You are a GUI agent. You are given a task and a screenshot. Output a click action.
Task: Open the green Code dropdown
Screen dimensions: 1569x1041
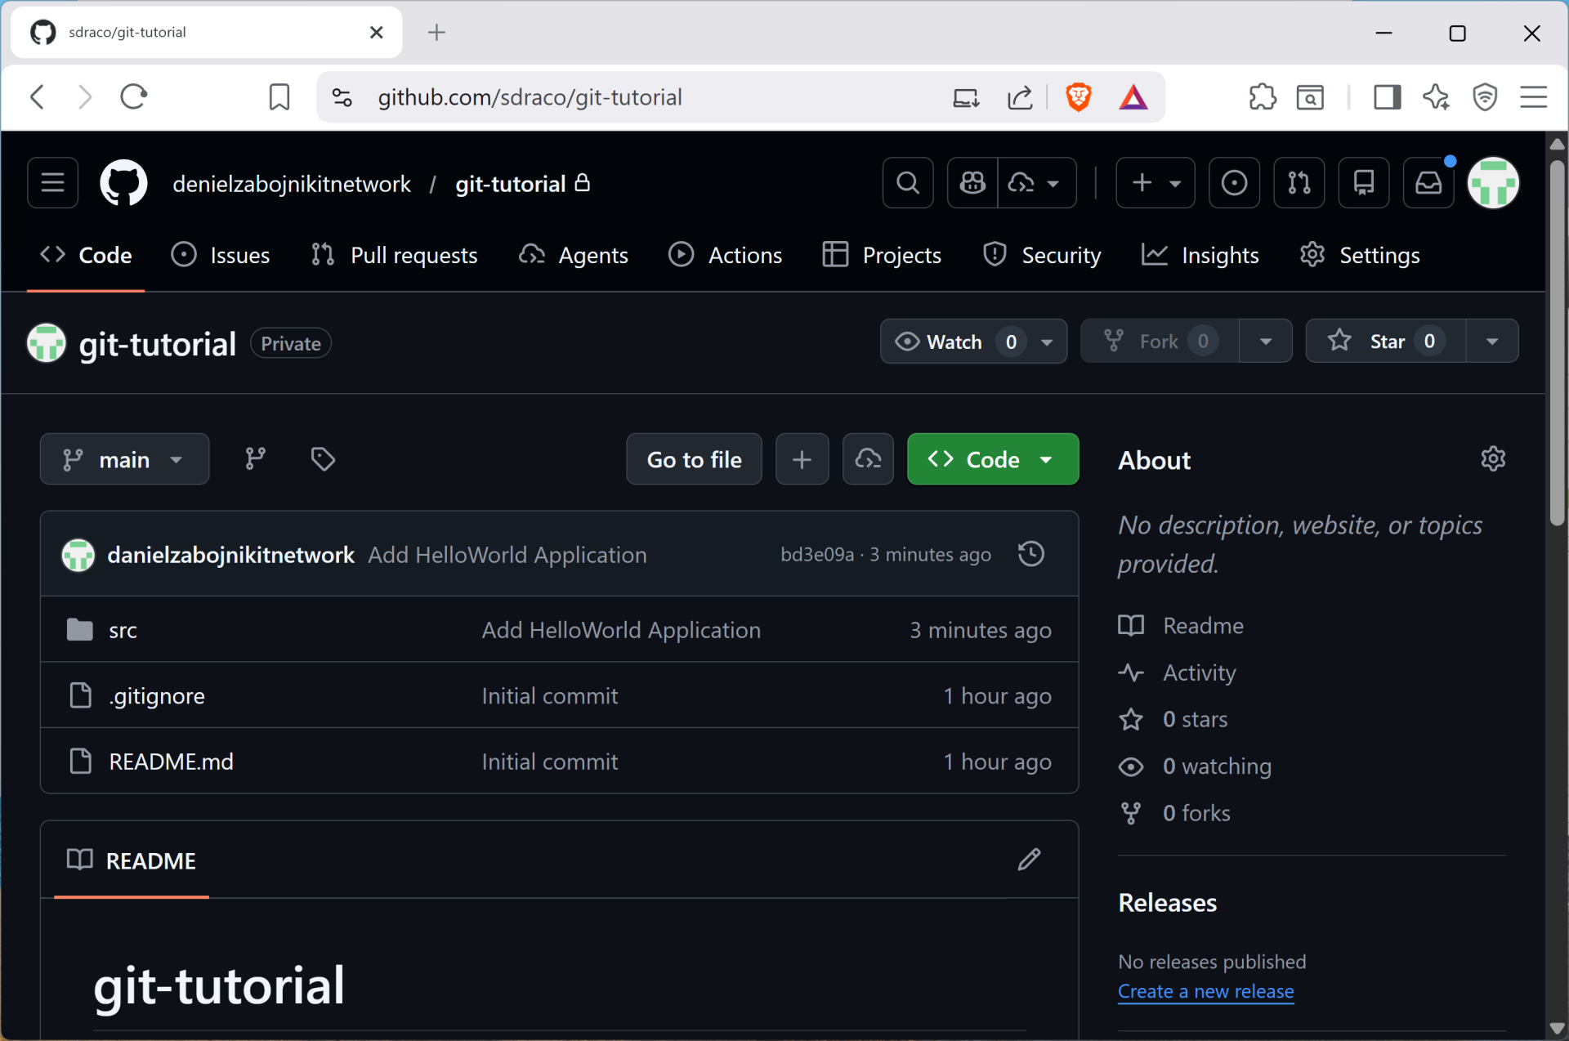pos(992,460)
